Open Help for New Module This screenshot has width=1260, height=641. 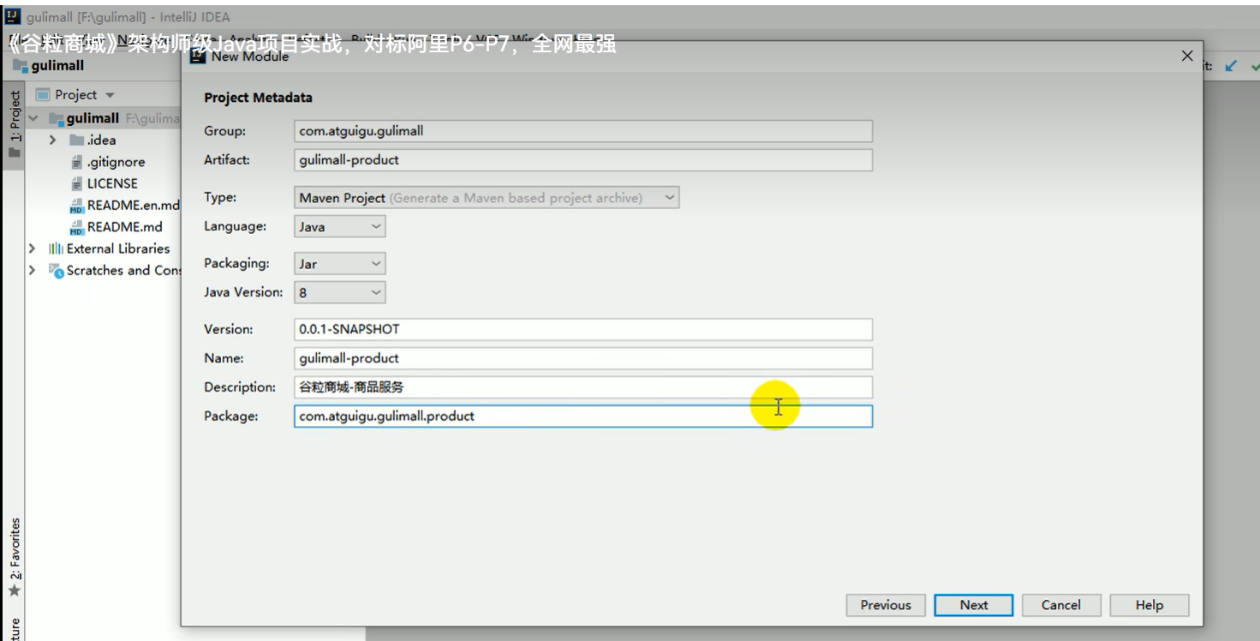click(x=1150, y=605)
